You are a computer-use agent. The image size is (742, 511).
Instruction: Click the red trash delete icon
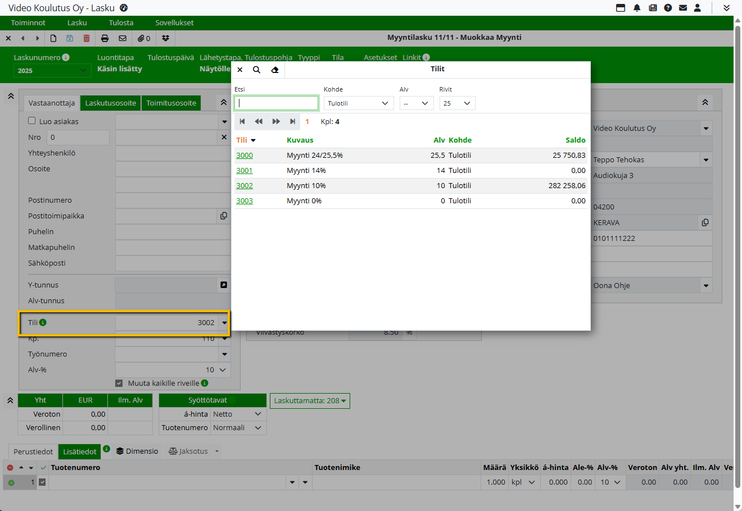point(87,38)
